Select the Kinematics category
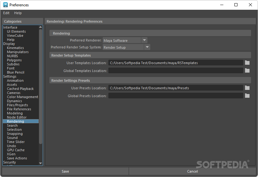This screenshot has height=177, width=258. tap(15, 48)
